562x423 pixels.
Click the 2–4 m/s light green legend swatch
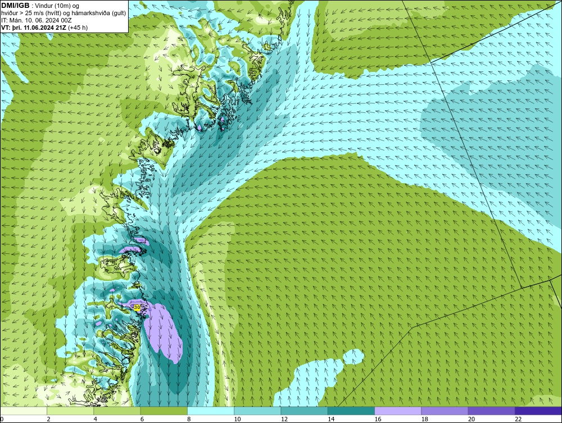click(x=70, y=411)
